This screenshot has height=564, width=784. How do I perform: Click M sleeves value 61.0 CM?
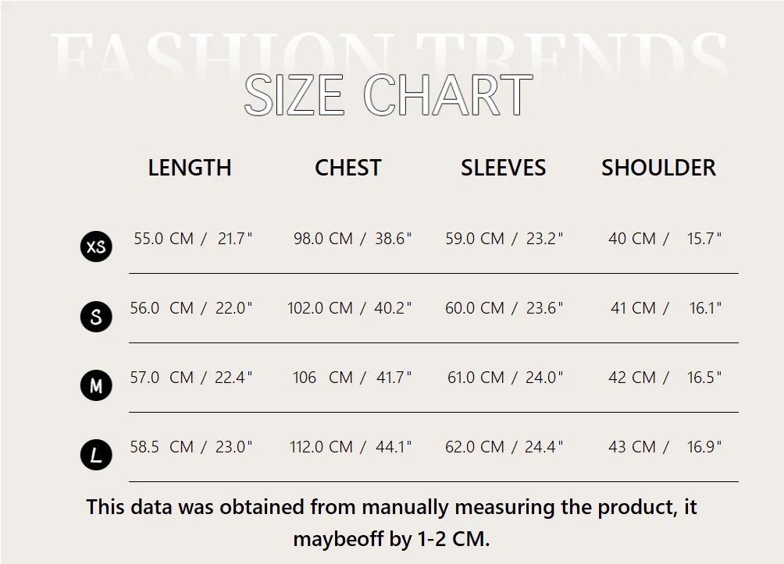476,378
